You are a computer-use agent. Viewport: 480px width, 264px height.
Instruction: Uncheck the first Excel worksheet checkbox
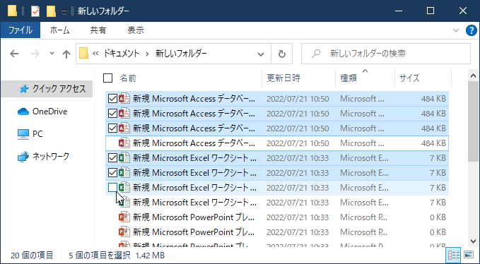point(112,158)
